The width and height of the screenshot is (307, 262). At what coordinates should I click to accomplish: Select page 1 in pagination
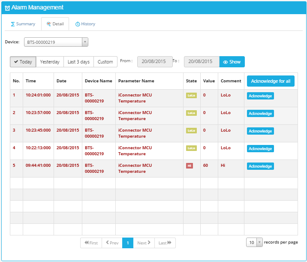[x=128, y=243]
